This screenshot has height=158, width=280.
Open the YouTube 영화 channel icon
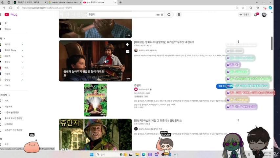[136, 90]
